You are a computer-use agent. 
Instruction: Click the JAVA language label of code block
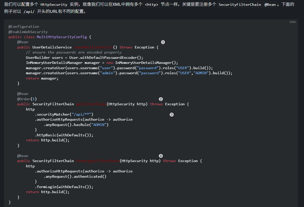[x=292, y=22]
